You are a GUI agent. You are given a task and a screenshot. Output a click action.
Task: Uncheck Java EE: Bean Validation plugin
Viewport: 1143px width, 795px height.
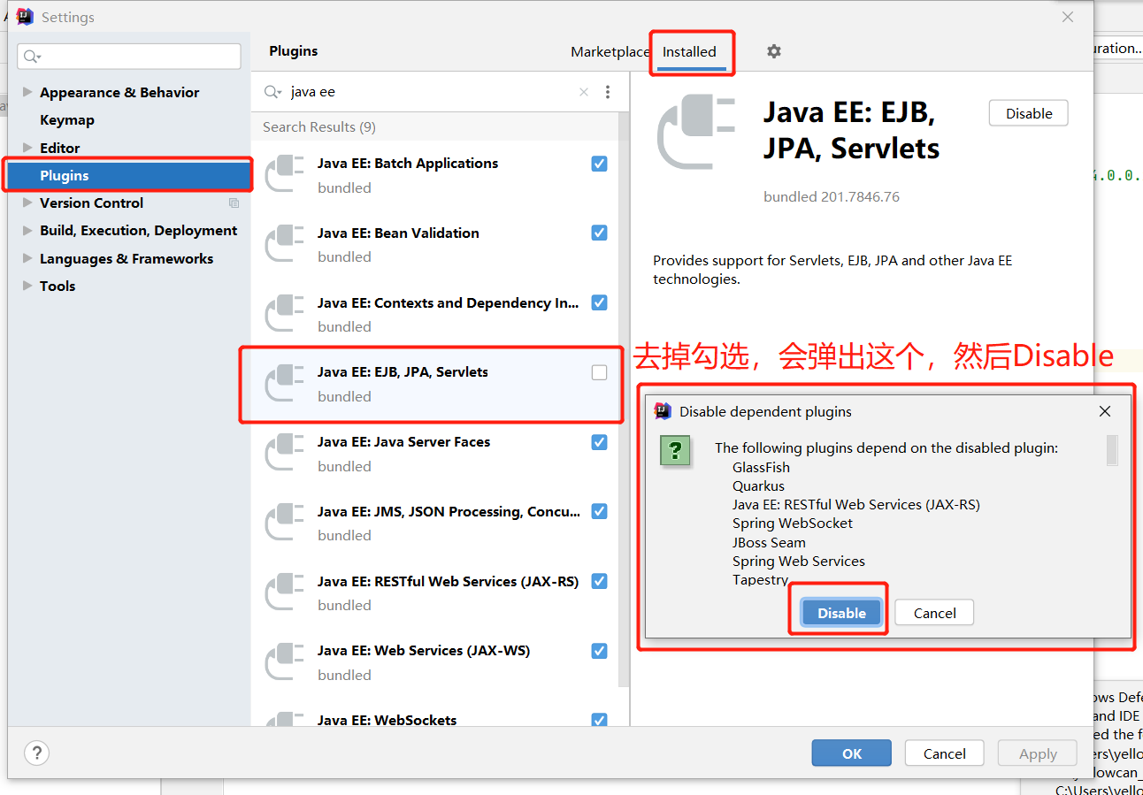[x=600, y=233]
